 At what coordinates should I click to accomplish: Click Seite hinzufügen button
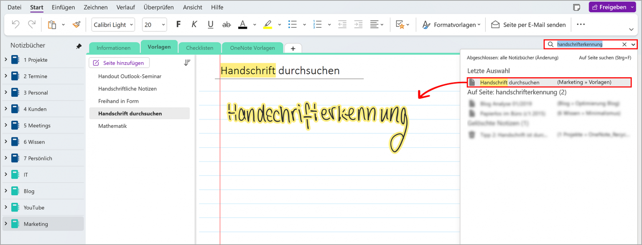pyautogui.click(x=119, y=63)
